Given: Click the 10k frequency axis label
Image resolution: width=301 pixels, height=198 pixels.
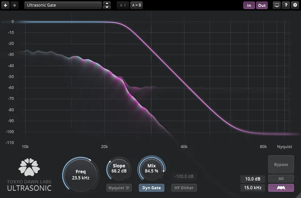Looking at the screenshot, I should 25,147.
